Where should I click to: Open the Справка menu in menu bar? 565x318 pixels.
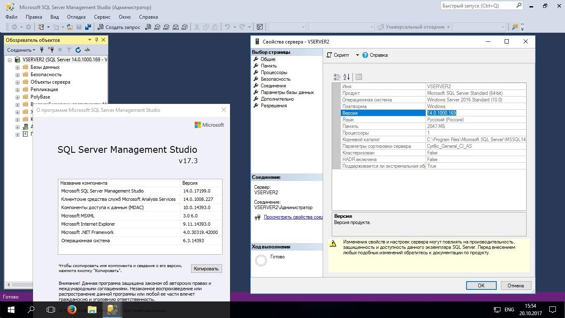click(148, 17)
